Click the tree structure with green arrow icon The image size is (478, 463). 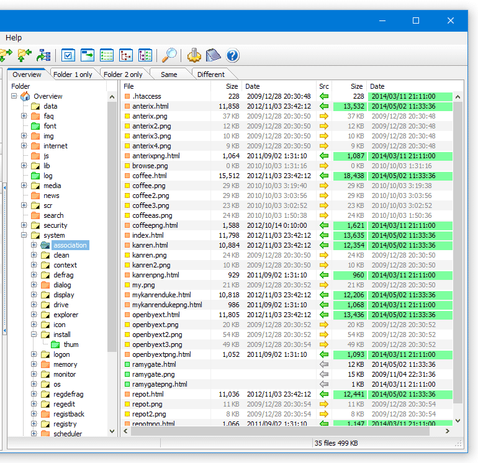coord(43,55)
